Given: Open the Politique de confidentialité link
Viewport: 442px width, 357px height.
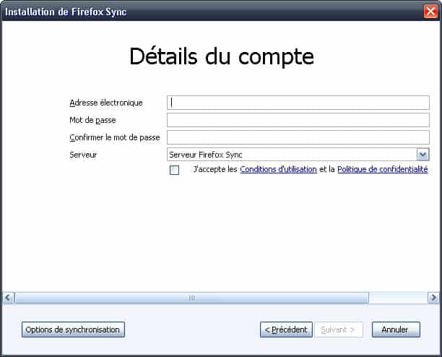Looking at the screenshot, I should (x=383, y=169).
